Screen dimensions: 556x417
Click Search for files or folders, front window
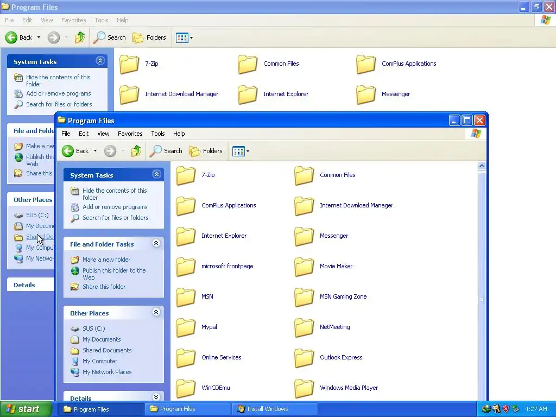pos(116,218)
